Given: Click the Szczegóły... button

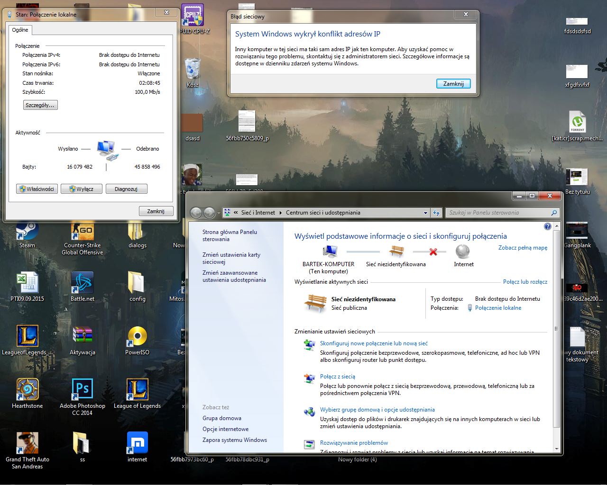Looking at the screenshot, I should (x=40, y=105).
